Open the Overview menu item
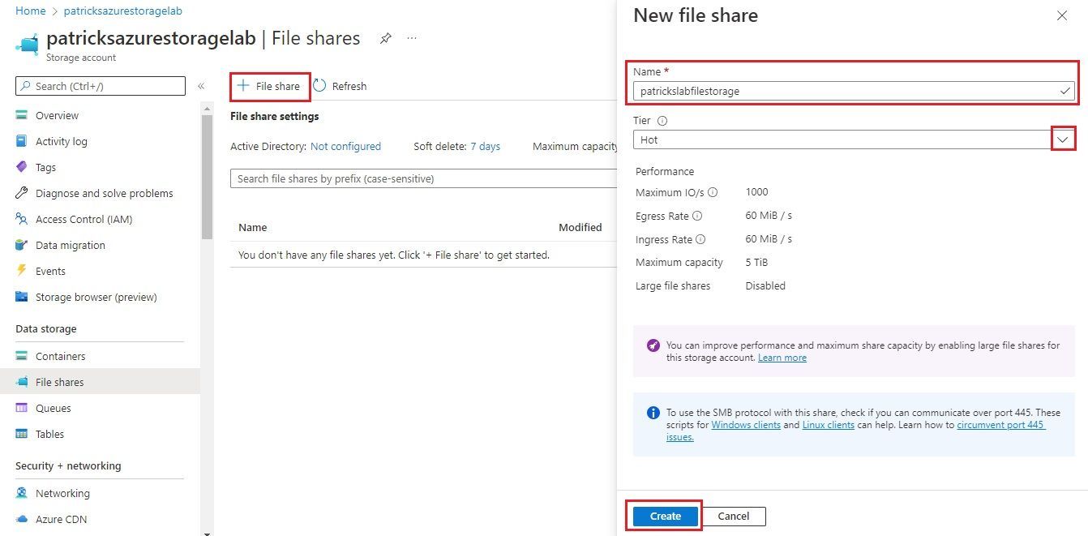 [x=57, y=115]
